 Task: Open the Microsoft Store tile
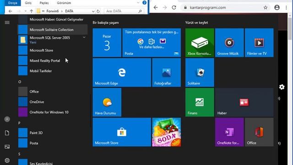[x=122, y=132]
